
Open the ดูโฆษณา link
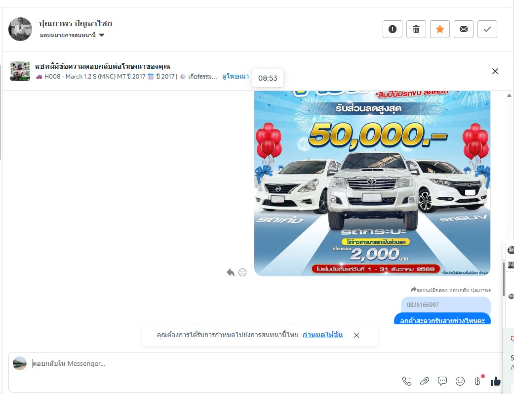point(236,77)
